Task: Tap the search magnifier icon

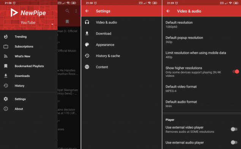Action: click(x=67, y=11)
